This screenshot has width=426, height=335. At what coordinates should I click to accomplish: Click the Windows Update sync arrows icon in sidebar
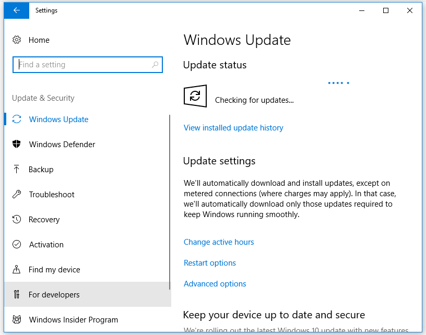click(17, 119)
